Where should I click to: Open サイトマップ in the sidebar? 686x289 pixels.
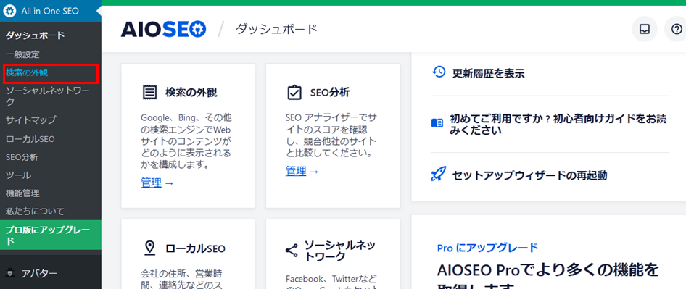click(31, 120)
